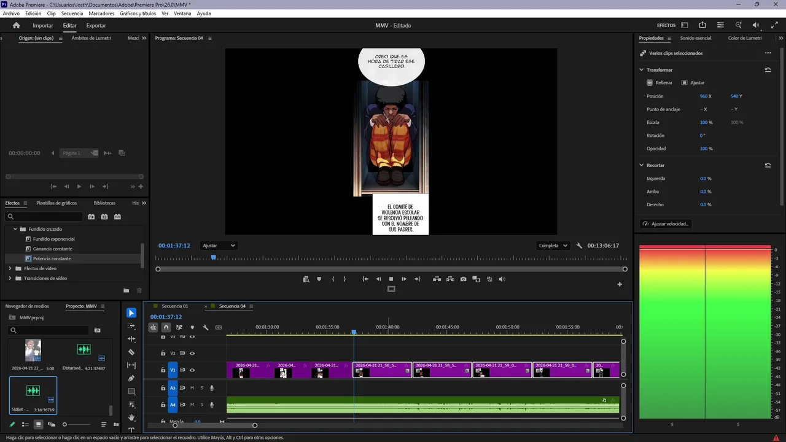786x442 pixels.
Task: Open Gráficos y títulos menu
Action: (x=138, y=14)
